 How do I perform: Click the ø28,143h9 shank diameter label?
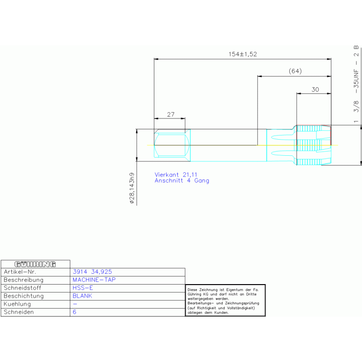point(132,188)
